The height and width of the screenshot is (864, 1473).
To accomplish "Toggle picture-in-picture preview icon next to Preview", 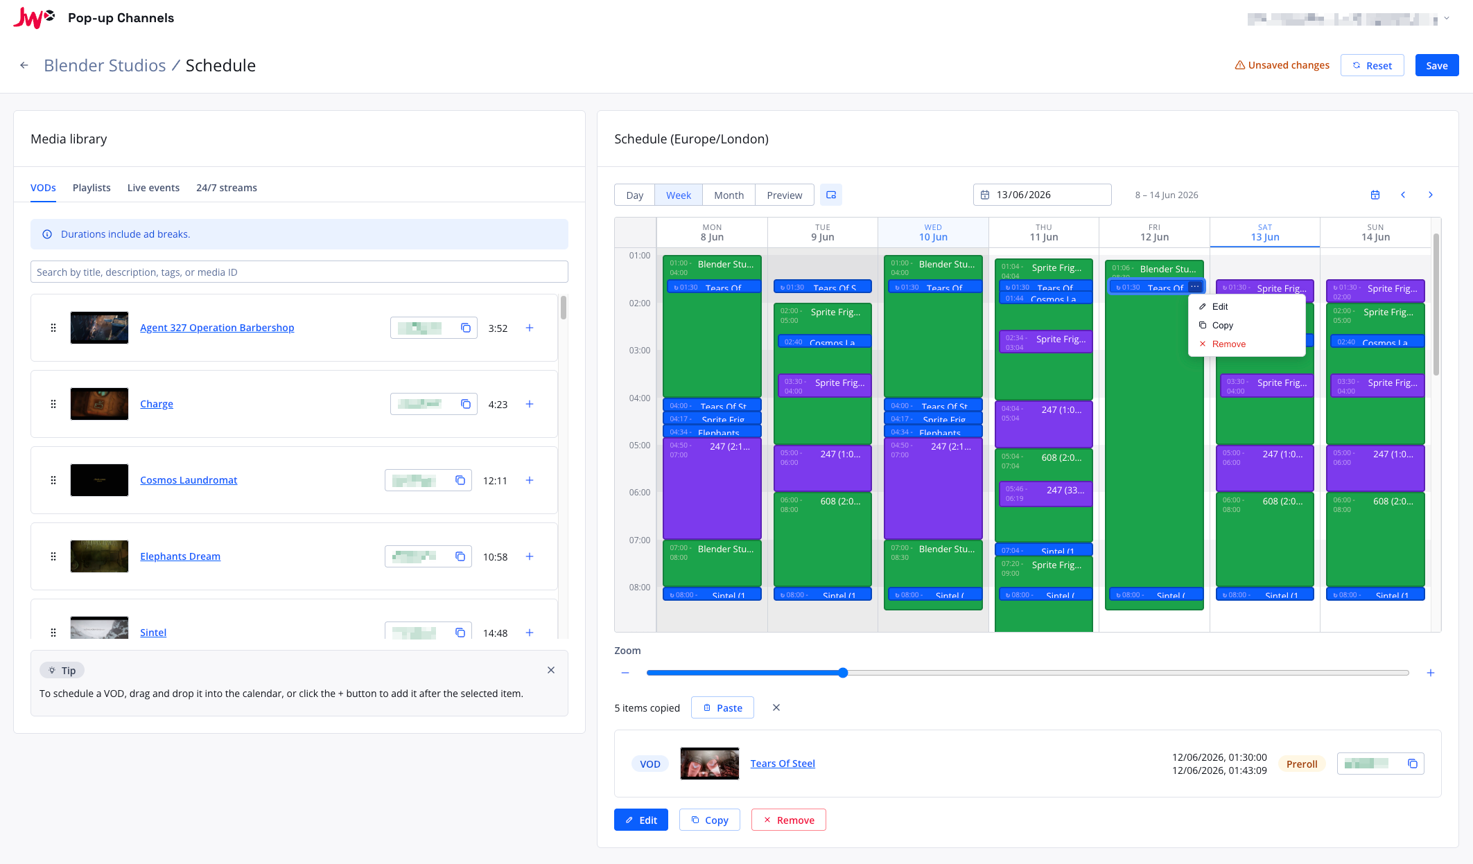I will click(831, 195).
